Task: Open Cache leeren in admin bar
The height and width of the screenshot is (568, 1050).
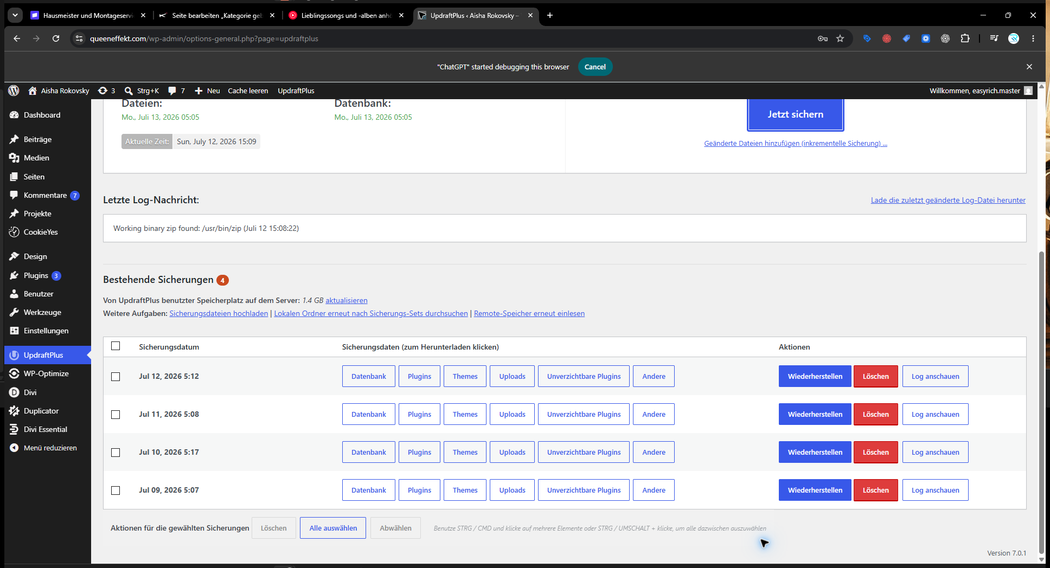Action: coord(248,91)
